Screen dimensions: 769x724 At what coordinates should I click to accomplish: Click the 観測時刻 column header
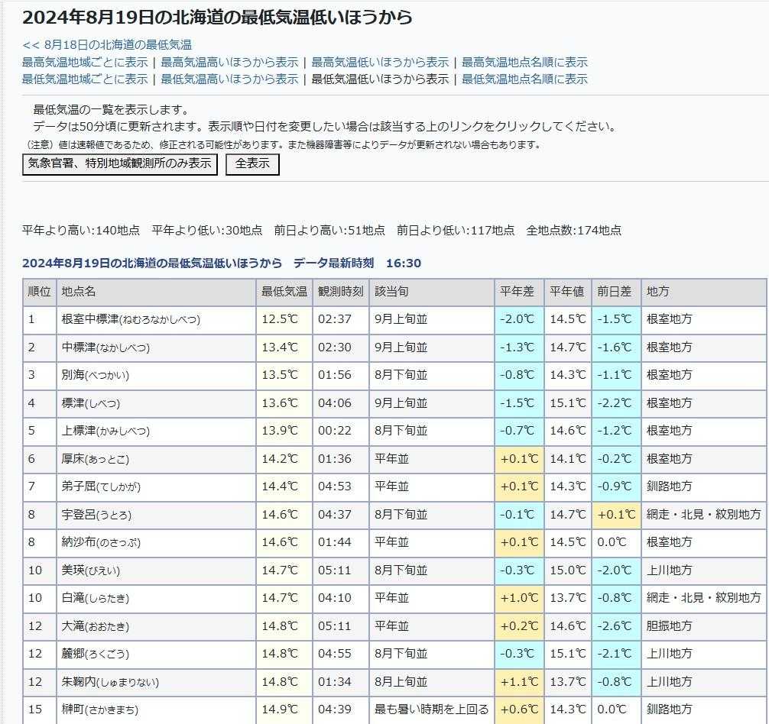[340, 292]
